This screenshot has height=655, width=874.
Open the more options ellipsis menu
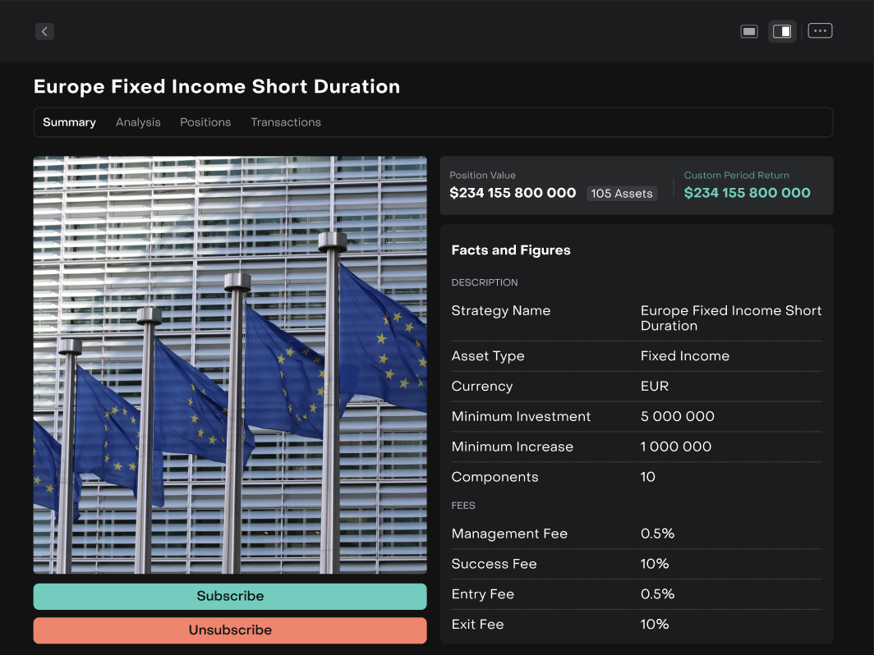(x=820, y=31)
